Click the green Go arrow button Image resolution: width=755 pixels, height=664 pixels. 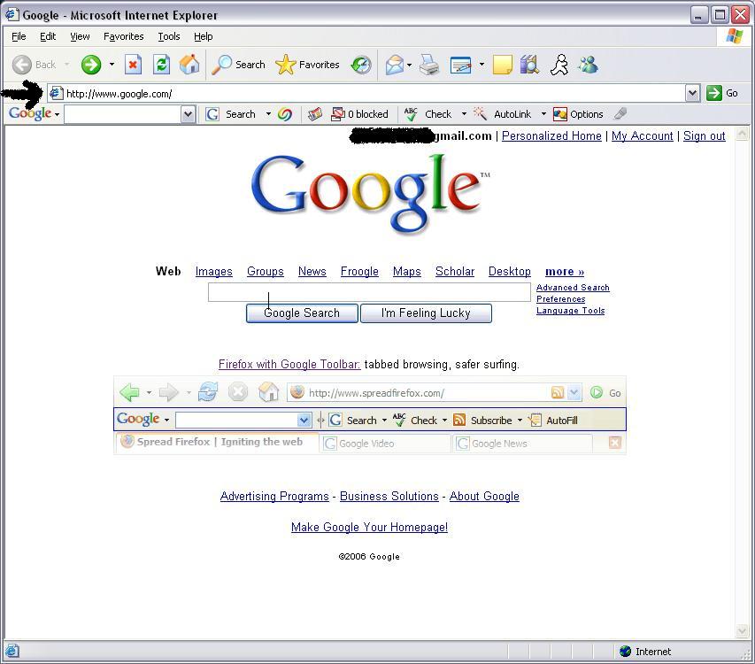tap(722, 93)
